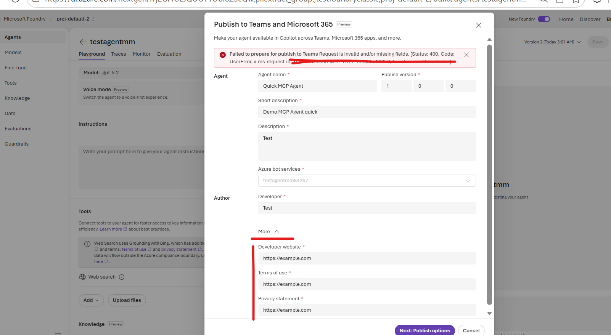Click the Web search globe icon
Image resolution: width=611 pixels, height=335 pixels.
82,277
